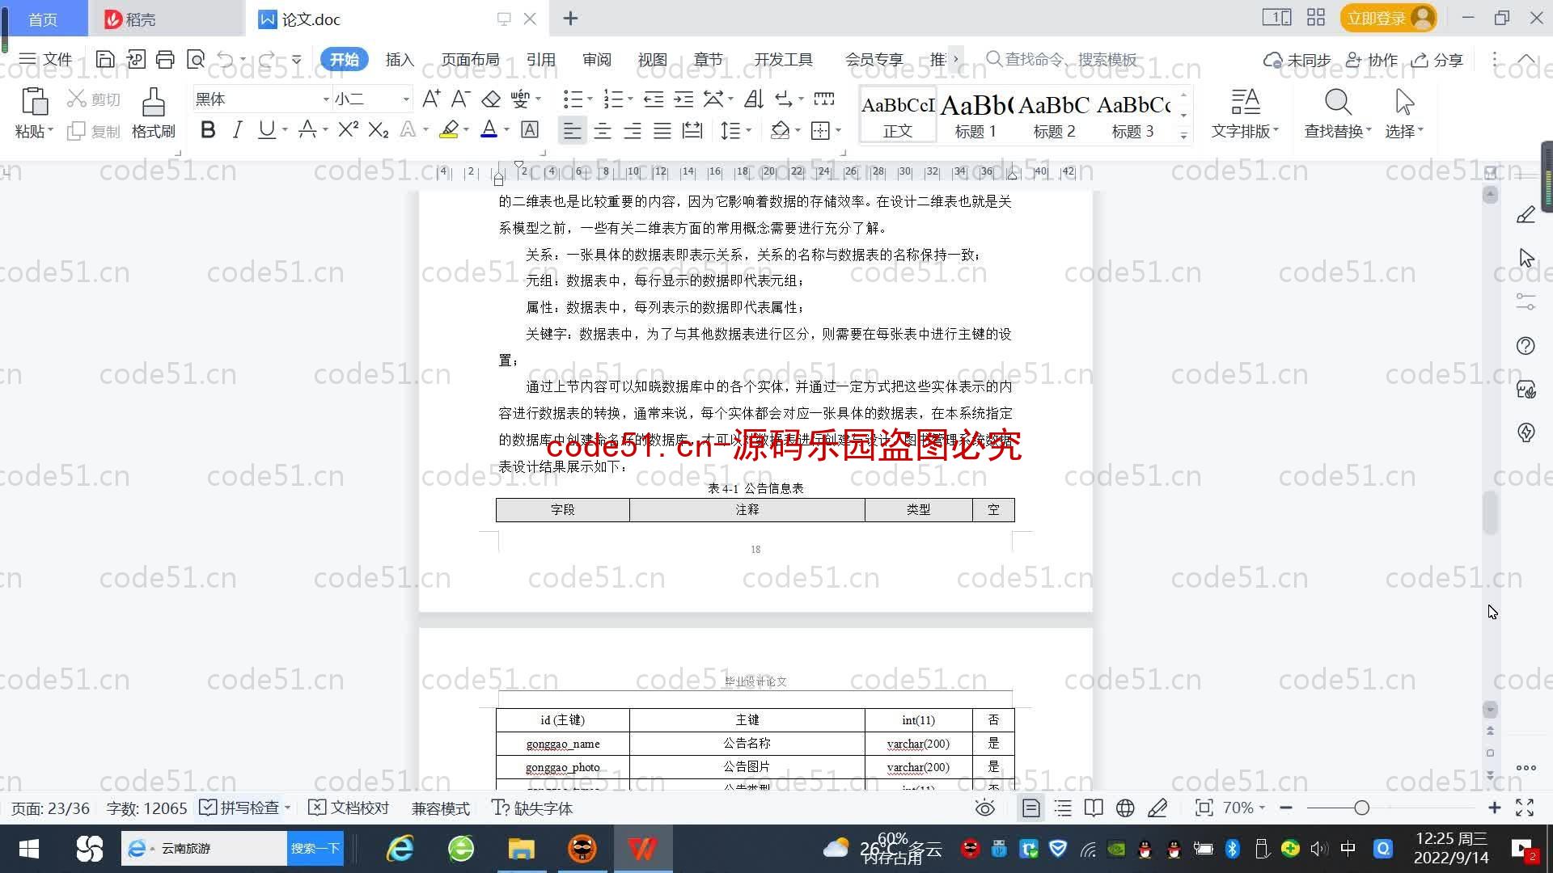The width and height of the screenshot is (1553, 873).
Task: Click the vertical scrollbar thumb
Action: (x=1491, y=512)
